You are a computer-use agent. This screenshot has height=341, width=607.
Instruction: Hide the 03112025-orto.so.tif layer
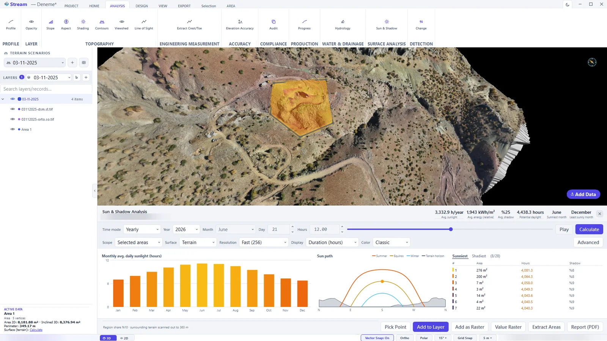13,119
